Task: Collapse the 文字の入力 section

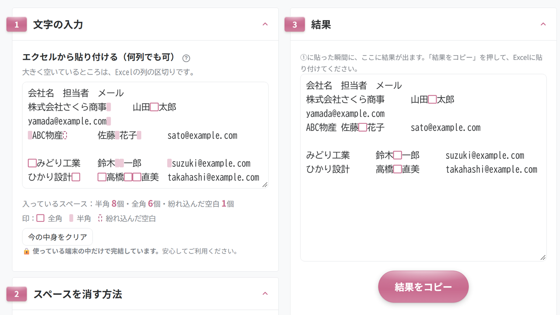Action: click(265, 24)
